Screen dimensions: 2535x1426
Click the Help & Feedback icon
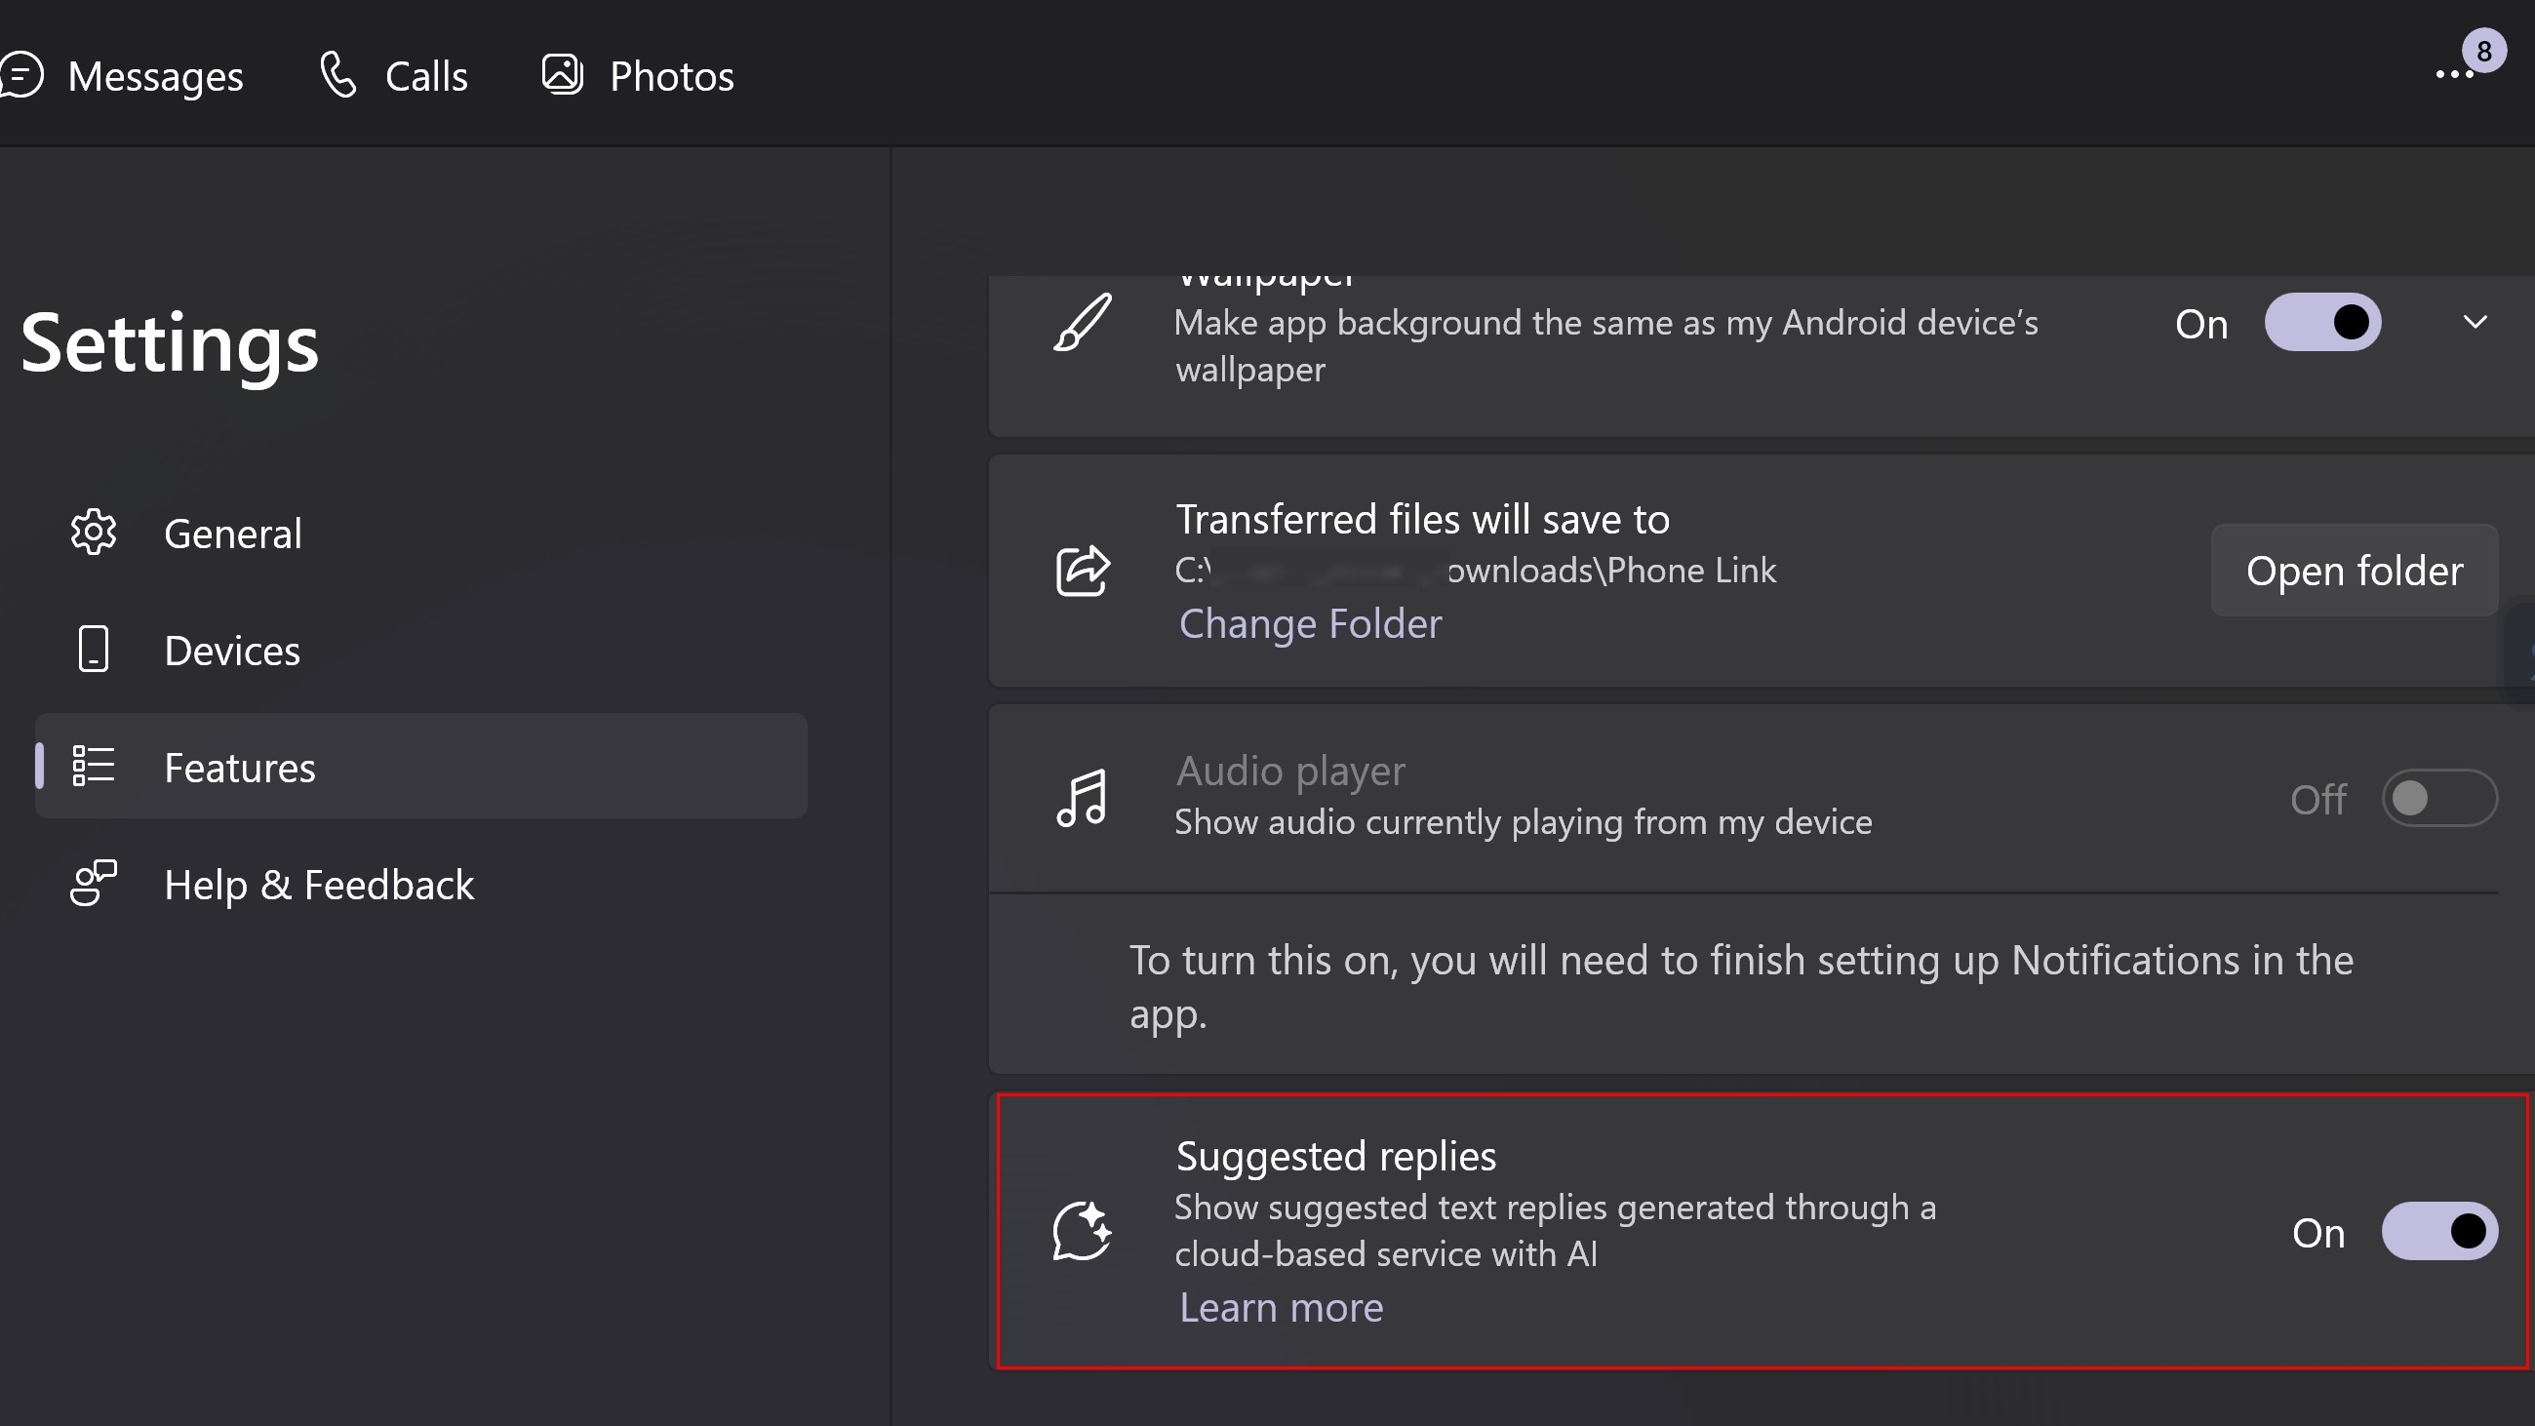(93, 881)
